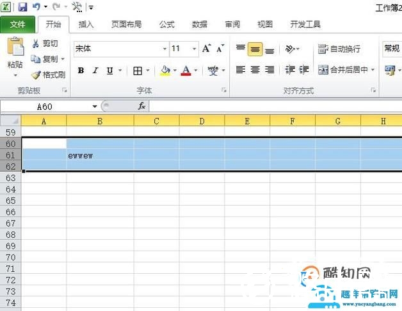Toggle Underline formatting
The image size is (402, 311).
(109, 71)
